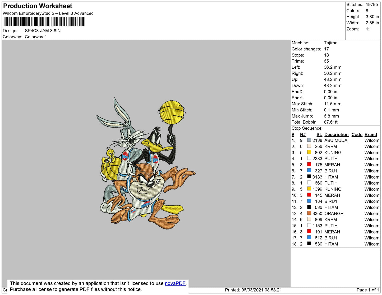Image resolution: width=382 pixels, height=295 pixels.
Task: Click the 'Printed: 06/03/2021 08.58.21' footer text
Action: 253,290
